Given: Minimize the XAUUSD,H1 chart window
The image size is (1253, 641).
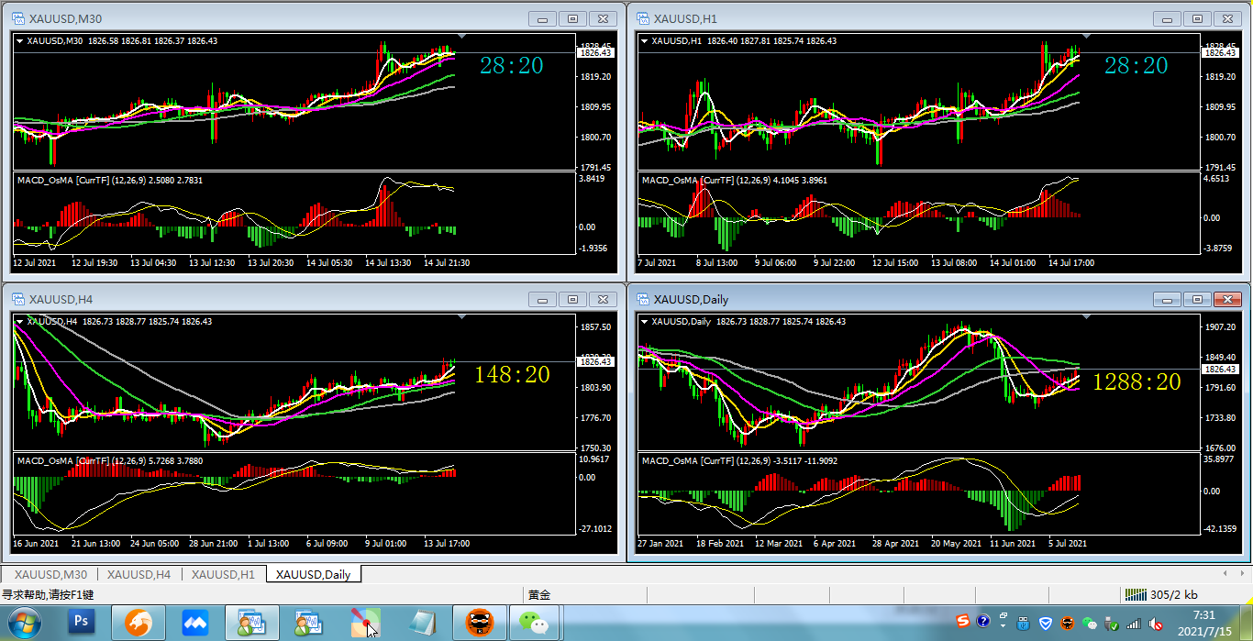Looking at the screenshot, I should [1168, 18].
